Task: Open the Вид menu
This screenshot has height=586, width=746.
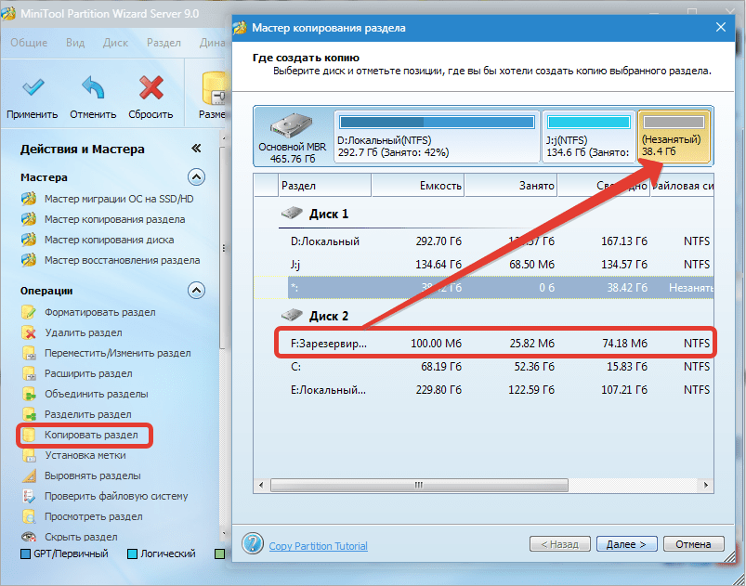Action: click(x=75, y=43)
